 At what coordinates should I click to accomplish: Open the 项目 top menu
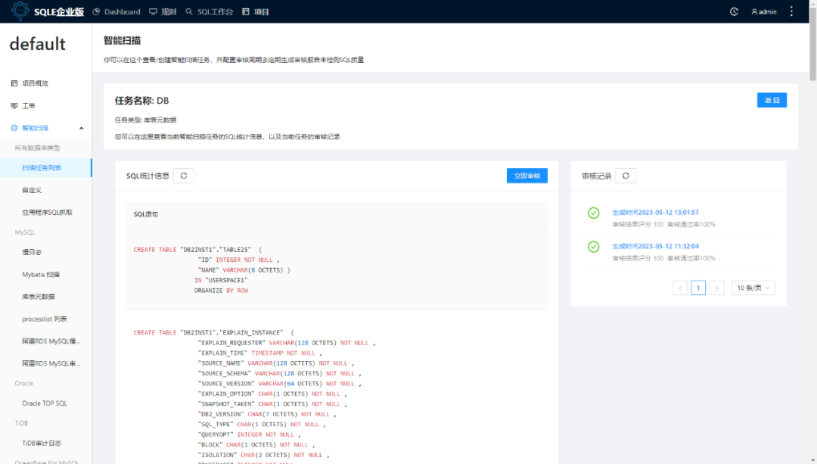click(x=256, y=11)
